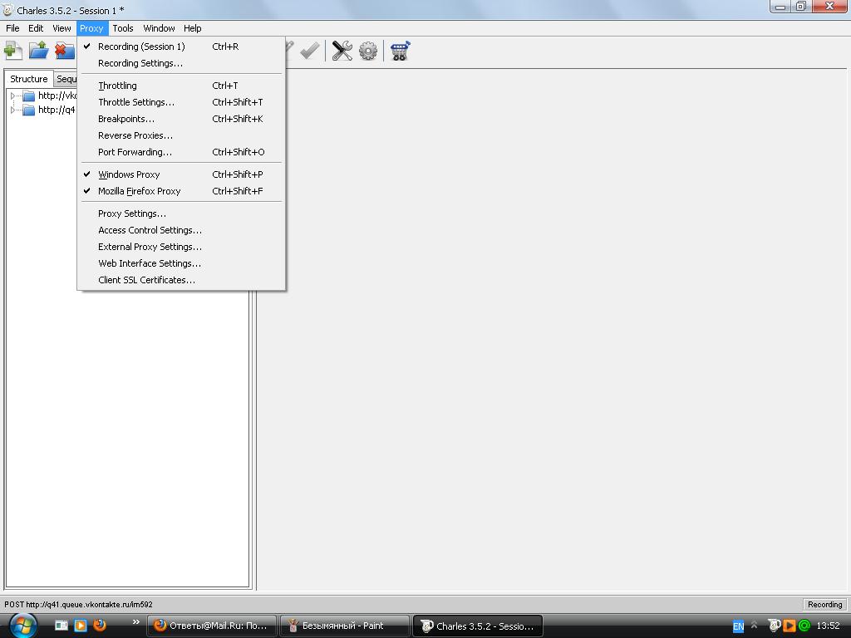
Task: Click the EN language indicator
Action: 738,626
